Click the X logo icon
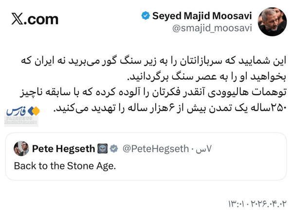This screenshot has width=292, height=216. point(18,19)
